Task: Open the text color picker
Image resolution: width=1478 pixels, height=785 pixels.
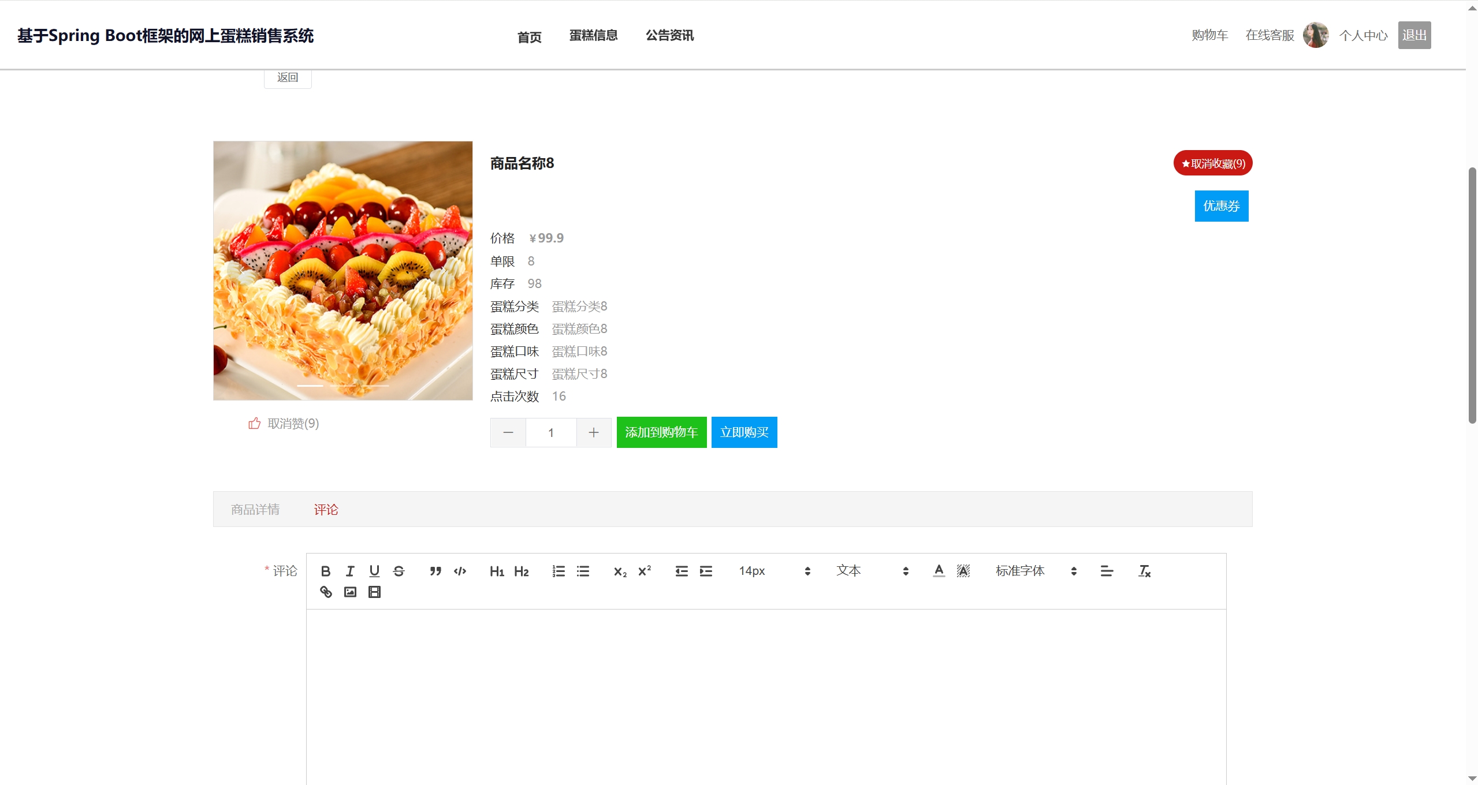Action: coord(939,571)
